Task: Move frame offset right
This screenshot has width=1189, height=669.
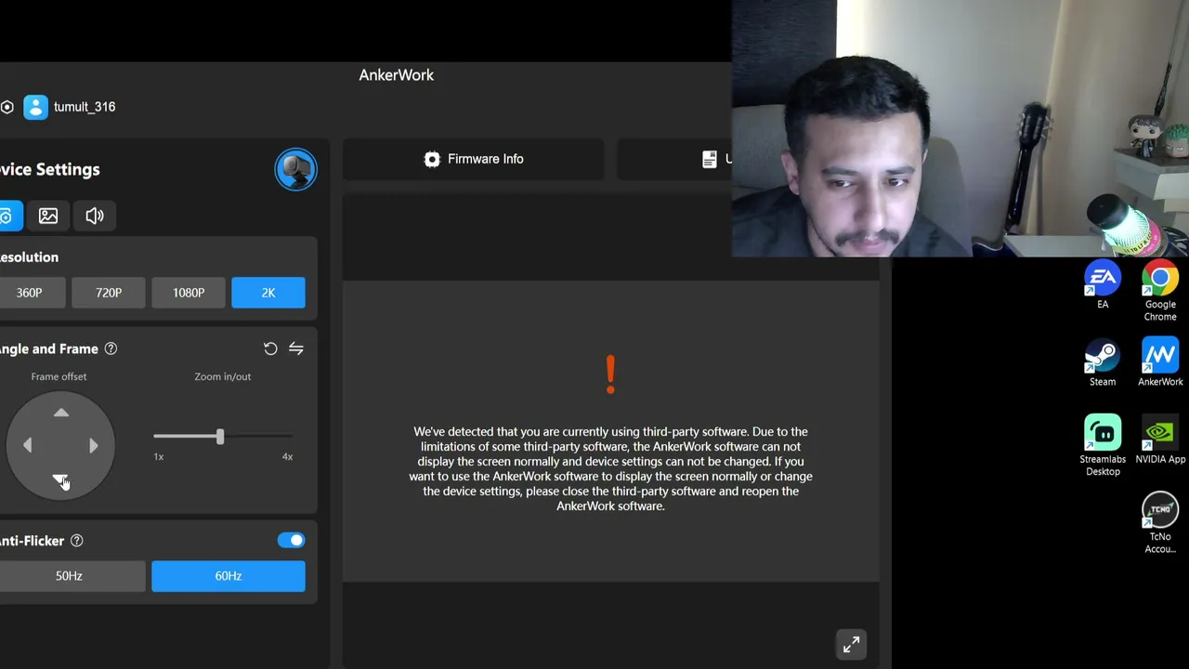Action: tap(93, 446)
